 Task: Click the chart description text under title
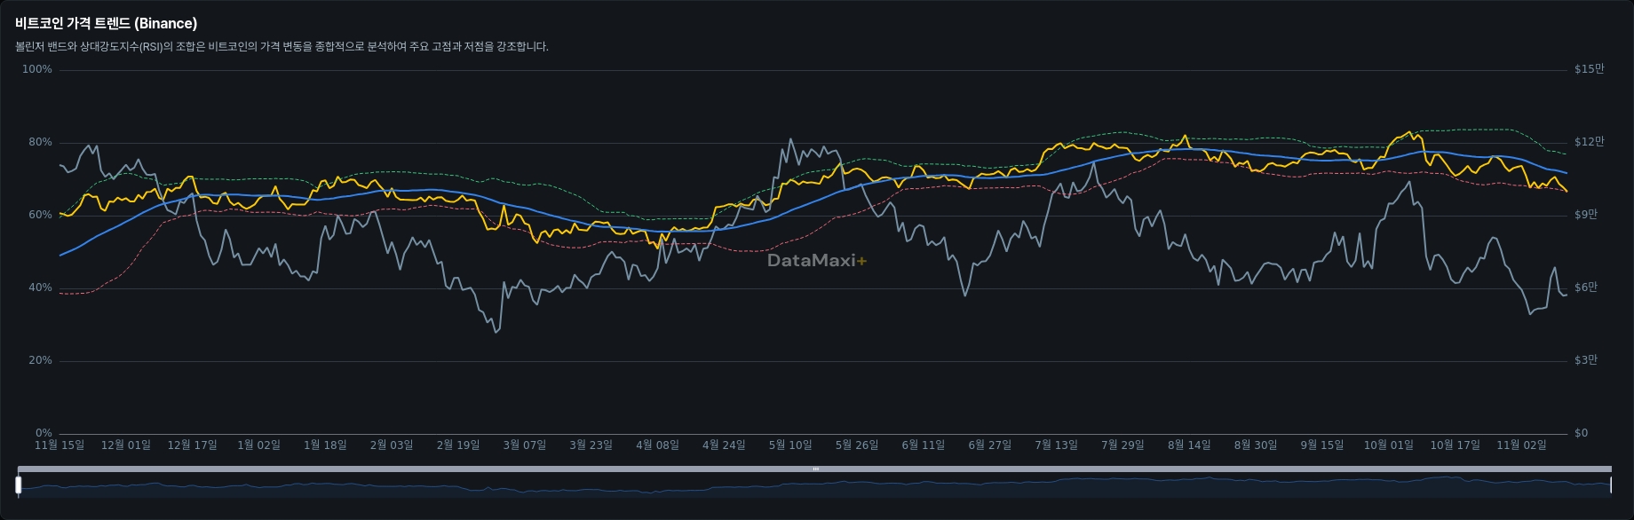(282, 47)
